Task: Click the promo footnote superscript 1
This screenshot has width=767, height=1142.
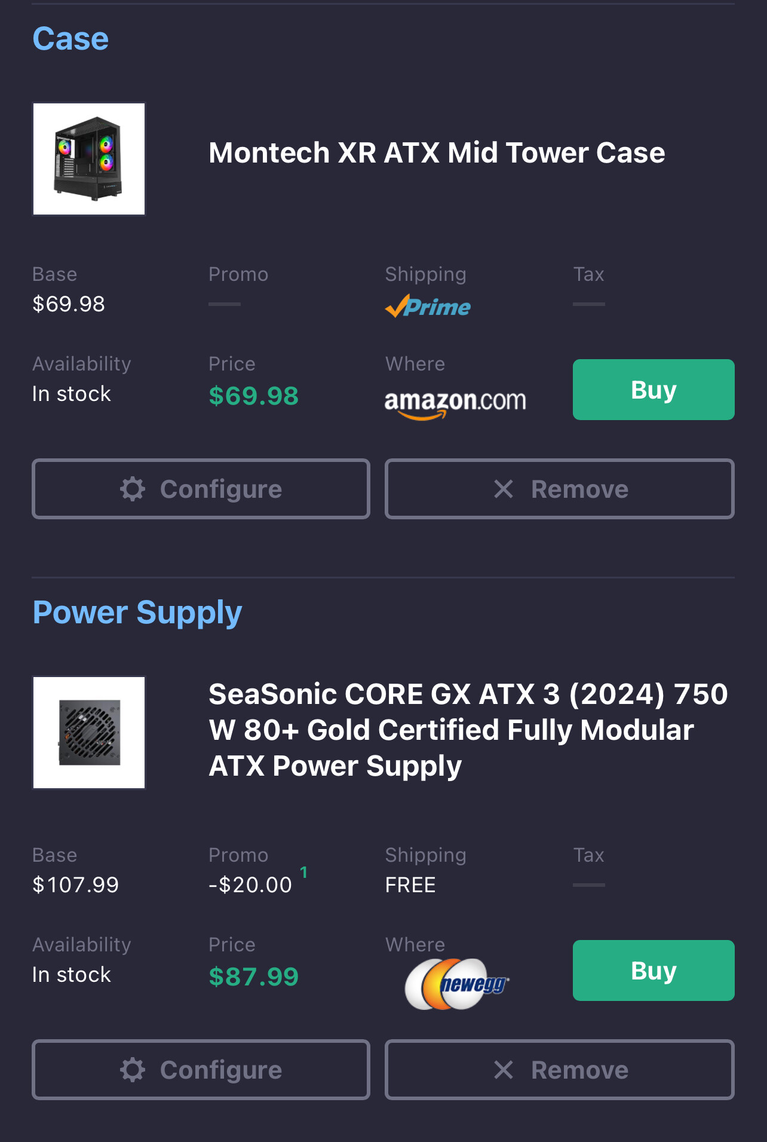Action: pos(303,872)
